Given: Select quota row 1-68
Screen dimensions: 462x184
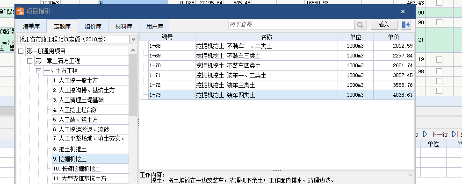Looking at the screenshot, I should pyautogui.click(x=281, y=46).
